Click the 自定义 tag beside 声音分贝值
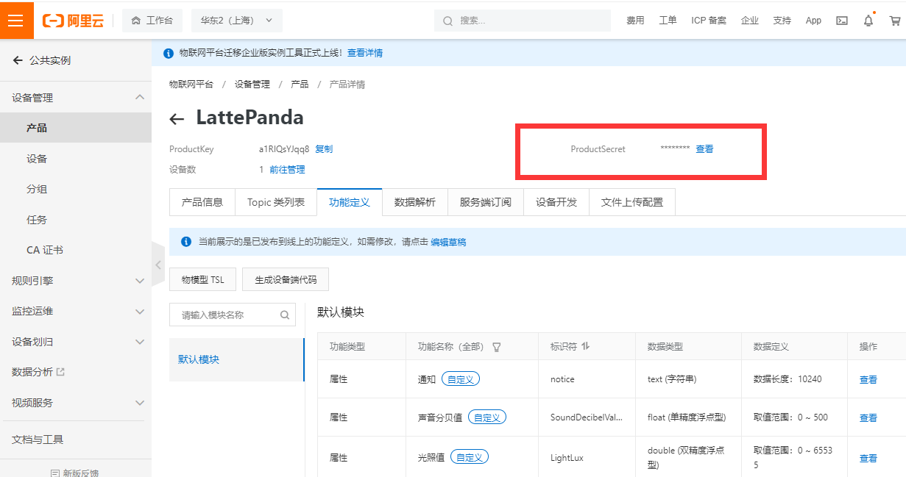906x477 pixels. [487, 417]
